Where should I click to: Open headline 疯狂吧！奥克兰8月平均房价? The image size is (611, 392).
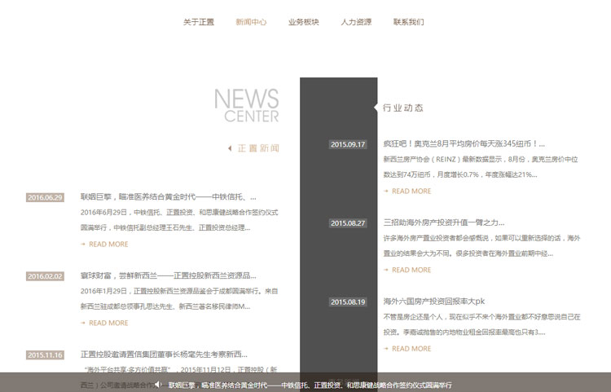pos(464,143)
